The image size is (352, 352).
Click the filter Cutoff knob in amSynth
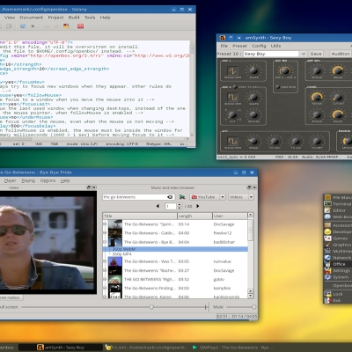[x=338, y=97]
